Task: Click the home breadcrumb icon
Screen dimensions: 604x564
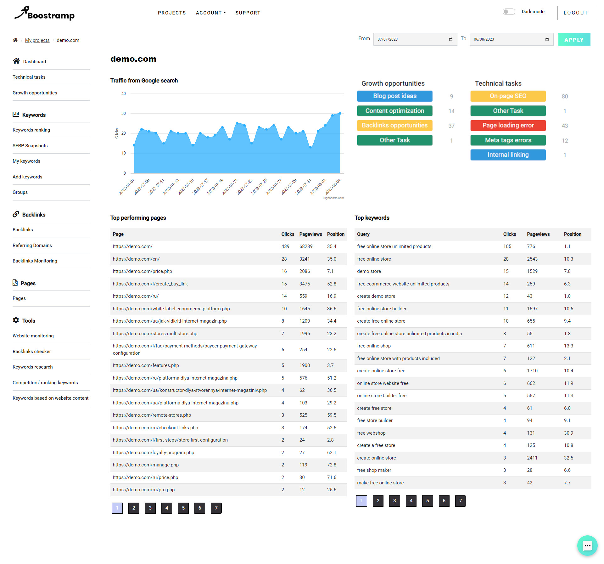Action: (15, 40)
